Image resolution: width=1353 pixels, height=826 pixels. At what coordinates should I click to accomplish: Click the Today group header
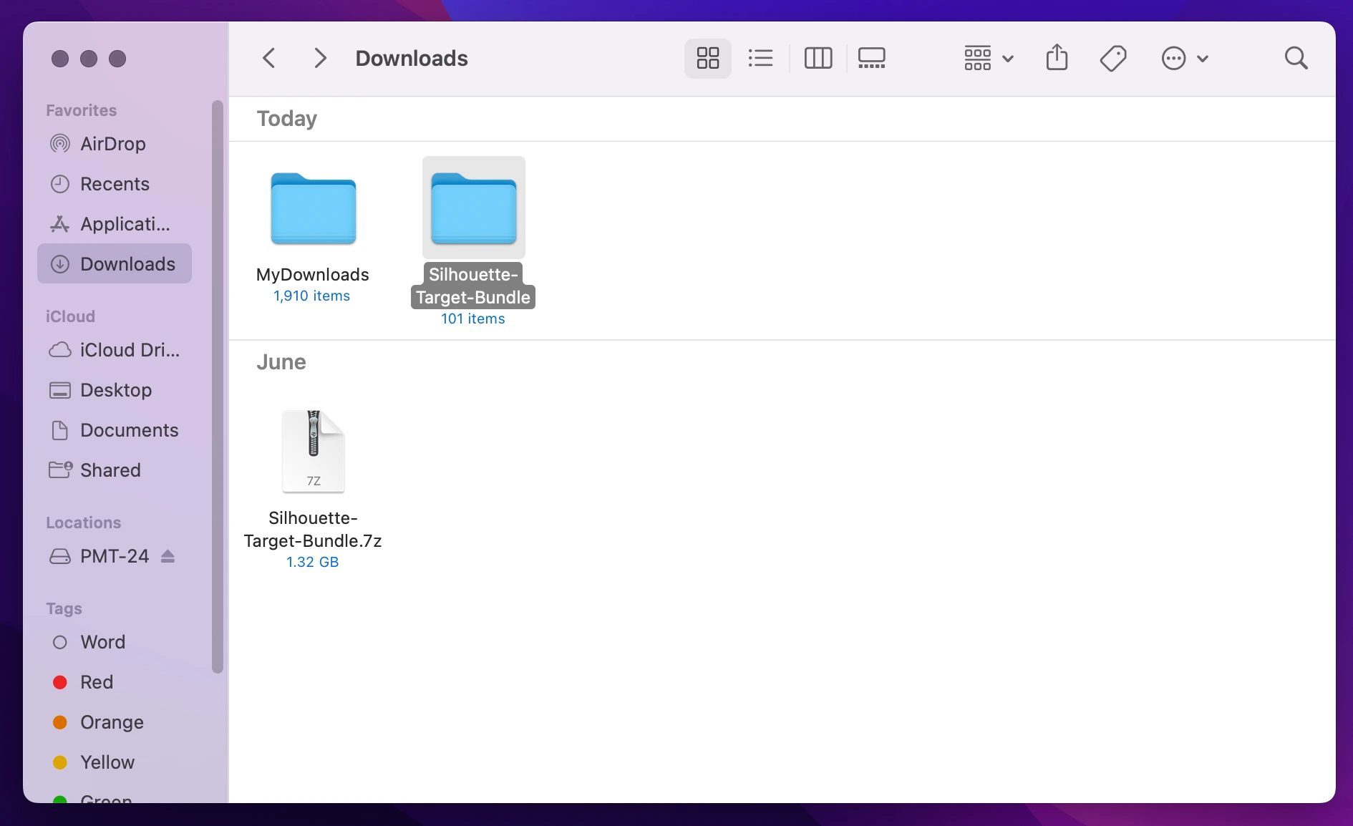(x=287, y=118)
